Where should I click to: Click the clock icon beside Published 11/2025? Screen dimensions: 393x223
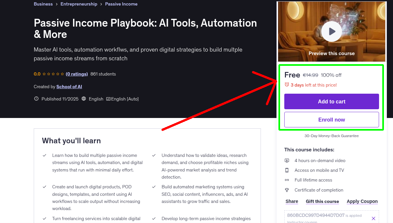click(x=36, y=99)
